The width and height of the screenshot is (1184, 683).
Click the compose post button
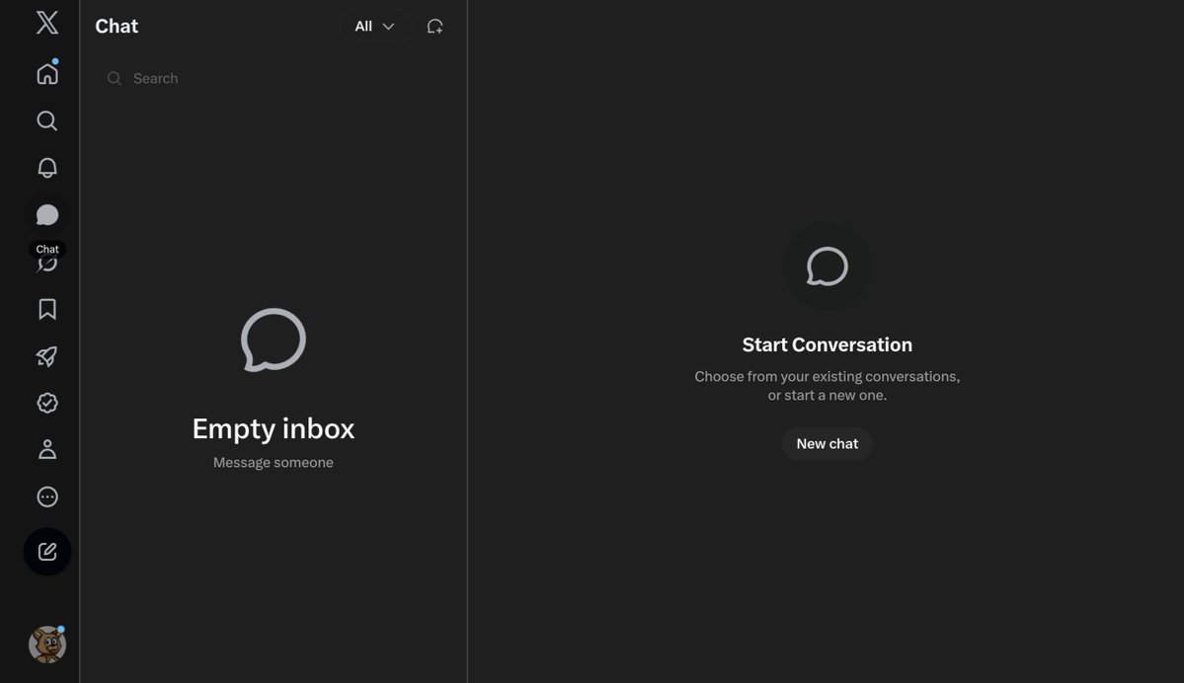pos(46,552)
